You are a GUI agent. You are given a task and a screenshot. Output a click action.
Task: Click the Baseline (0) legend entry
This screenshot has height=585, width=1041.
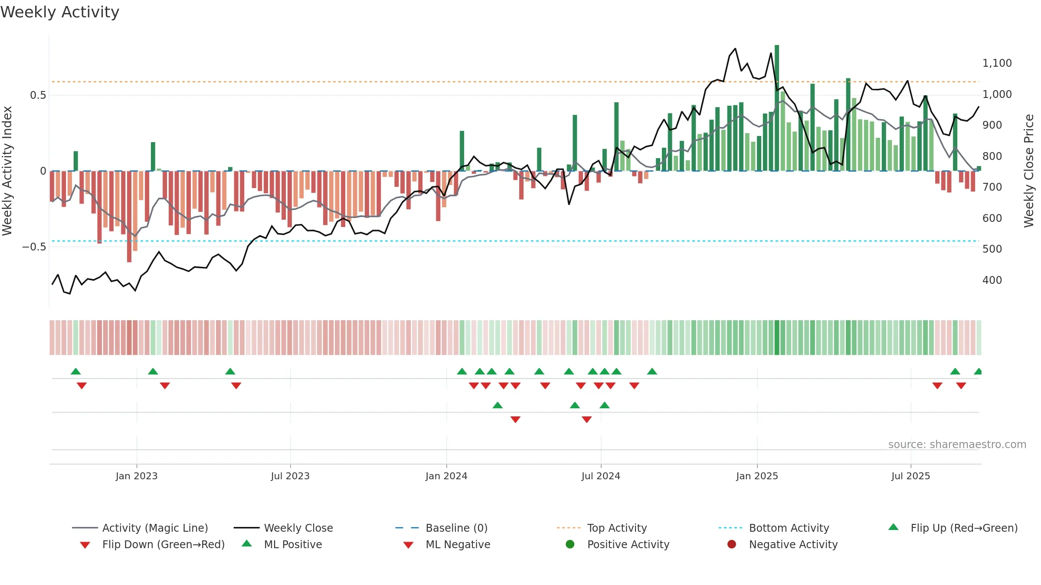[442, 528]
